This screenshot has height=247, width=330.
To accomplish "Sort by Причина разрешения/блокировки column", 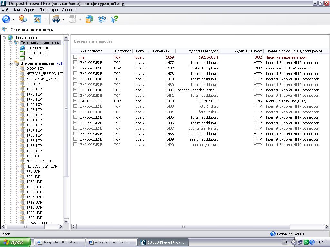I will [294, 51].
